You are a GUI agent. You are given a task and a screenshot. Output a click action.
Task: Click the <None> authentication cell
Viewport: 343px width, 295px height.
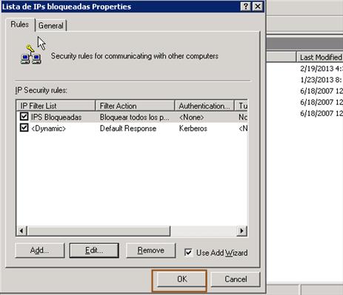192,118
